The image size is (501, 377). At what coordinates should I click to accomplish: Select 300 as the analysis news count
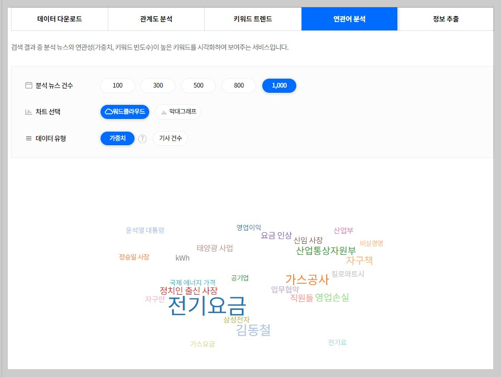(158, 85)
